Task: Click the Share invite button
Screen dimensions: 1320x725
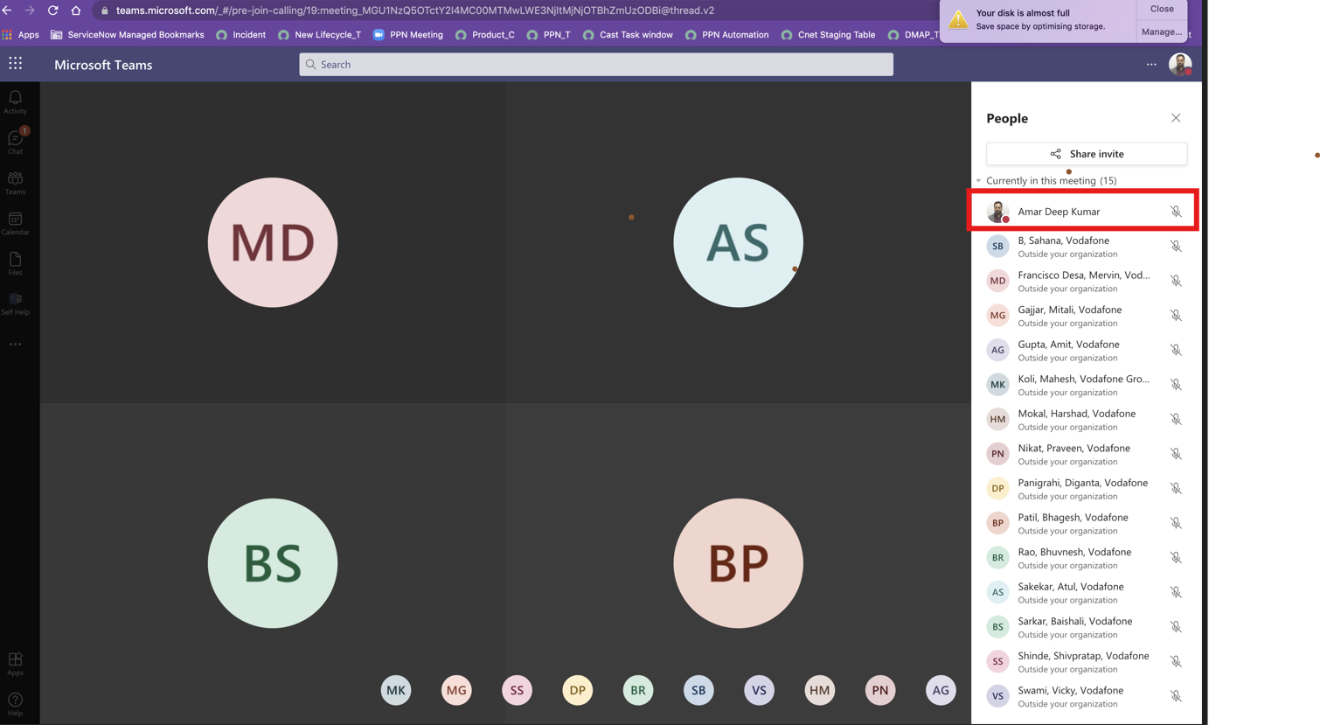Action: tap(1087, 154)
